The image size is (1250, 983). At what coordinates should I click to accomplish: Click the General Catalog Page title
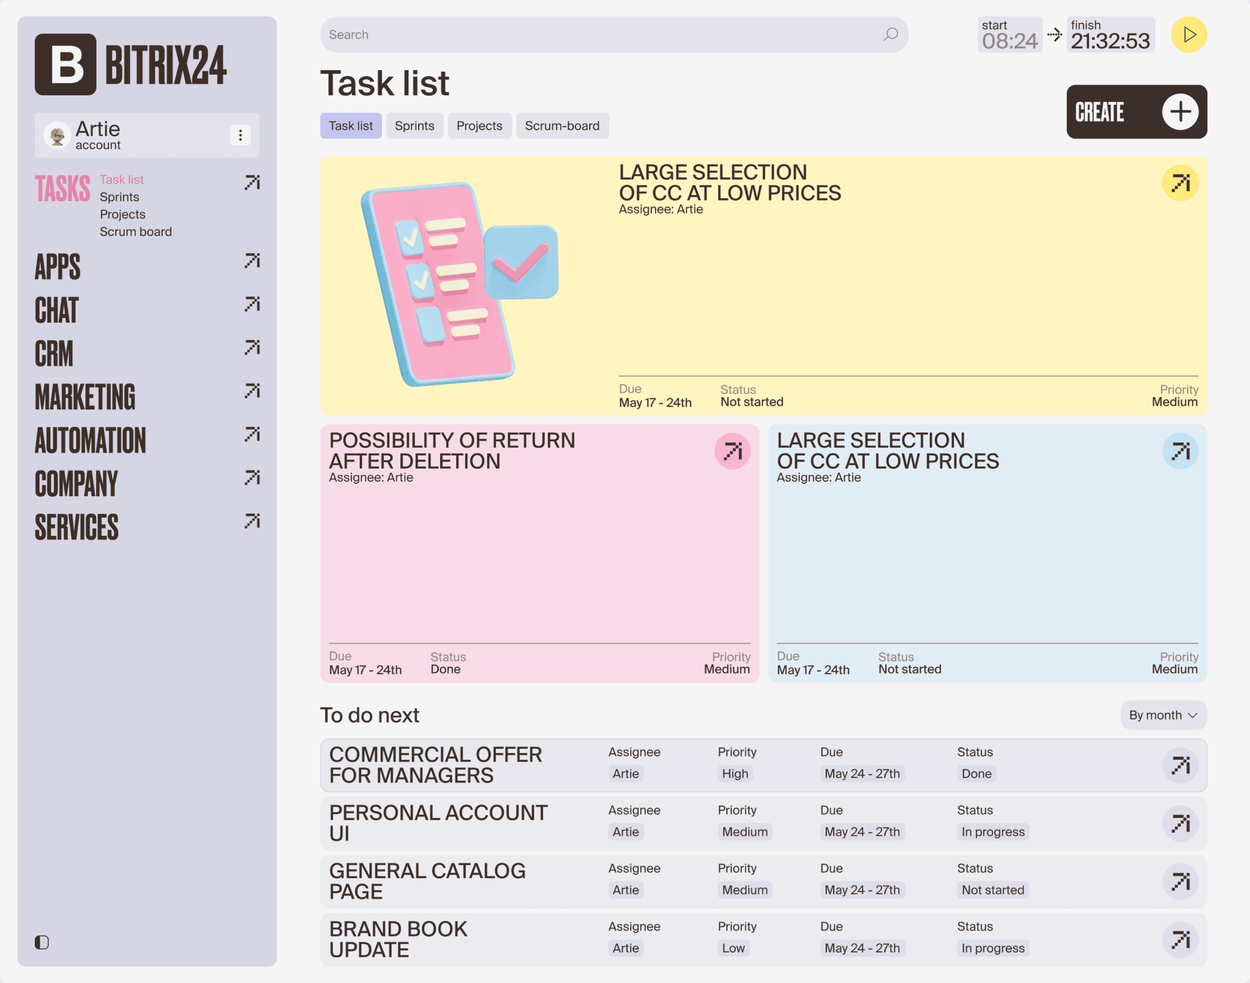point(427,881)
